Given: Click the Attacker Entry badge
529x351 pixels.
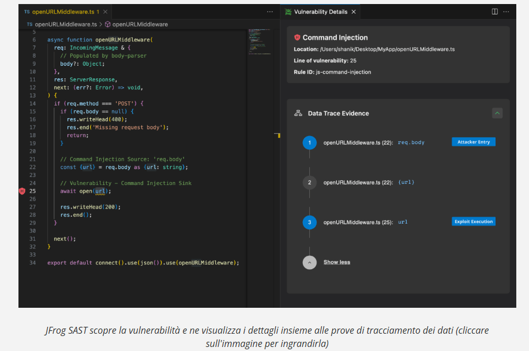Looking at the screenshot, I should click(473, 142).
